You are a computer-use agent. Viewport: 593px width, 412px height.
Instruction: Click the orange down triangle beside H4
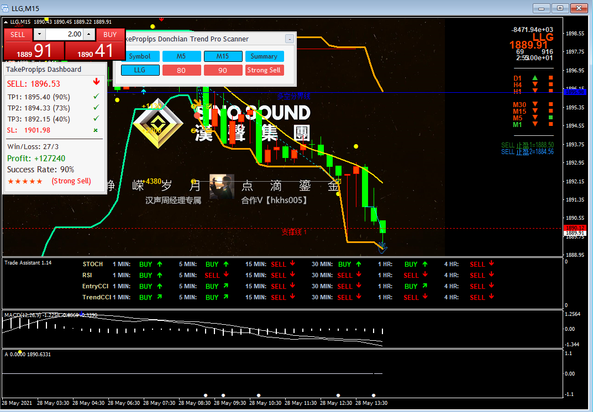click(535, 84)
